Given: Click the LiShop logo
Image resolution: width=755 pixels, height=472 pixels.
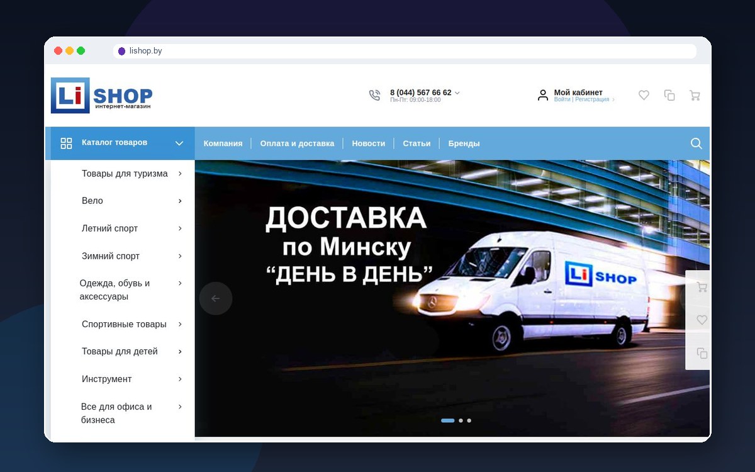Looking at the screenshot, I should pos(102,96).
